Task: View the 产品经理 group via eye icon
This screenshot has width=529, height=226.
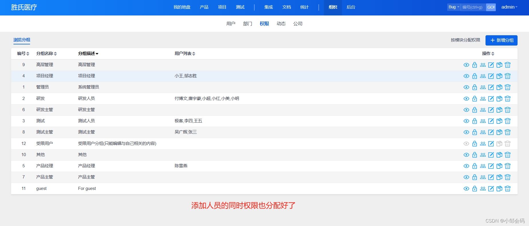Action: 466,166
